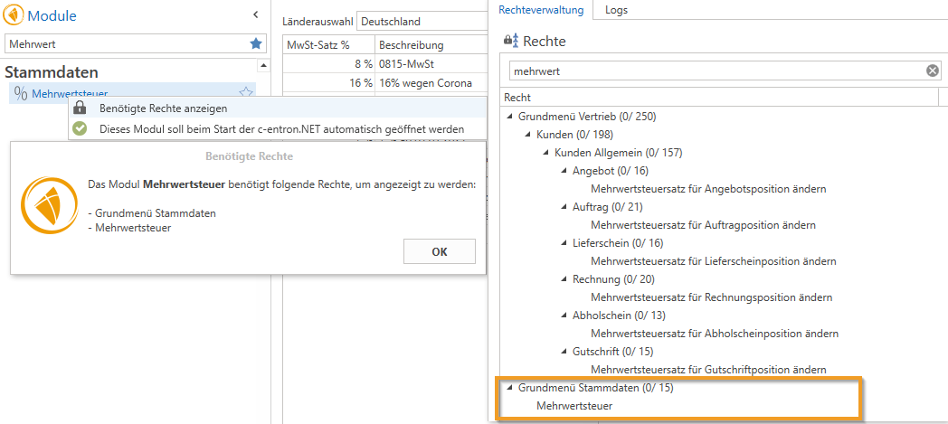Click the Rechte lock and tree header icon
948x424 pixels.
[x=510, y=41]
